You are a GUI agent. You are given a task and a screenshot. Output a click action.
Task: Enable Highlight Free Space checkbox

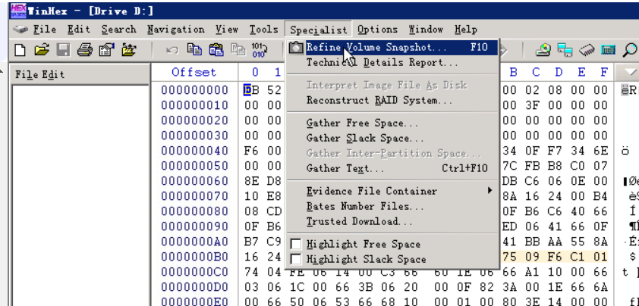pyautogui.click(x=296, y=244)
